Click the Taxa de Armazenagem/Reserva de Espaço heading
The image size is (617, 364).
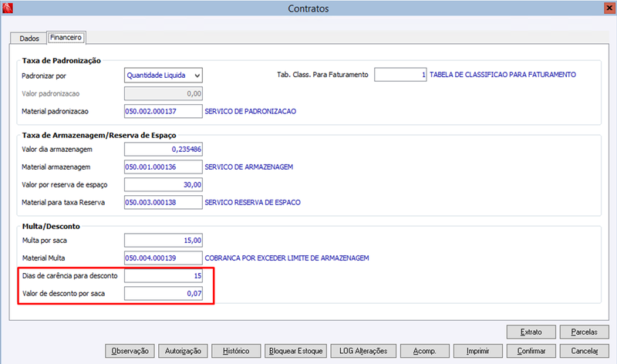pyautogui.click(x=99, y=136)
